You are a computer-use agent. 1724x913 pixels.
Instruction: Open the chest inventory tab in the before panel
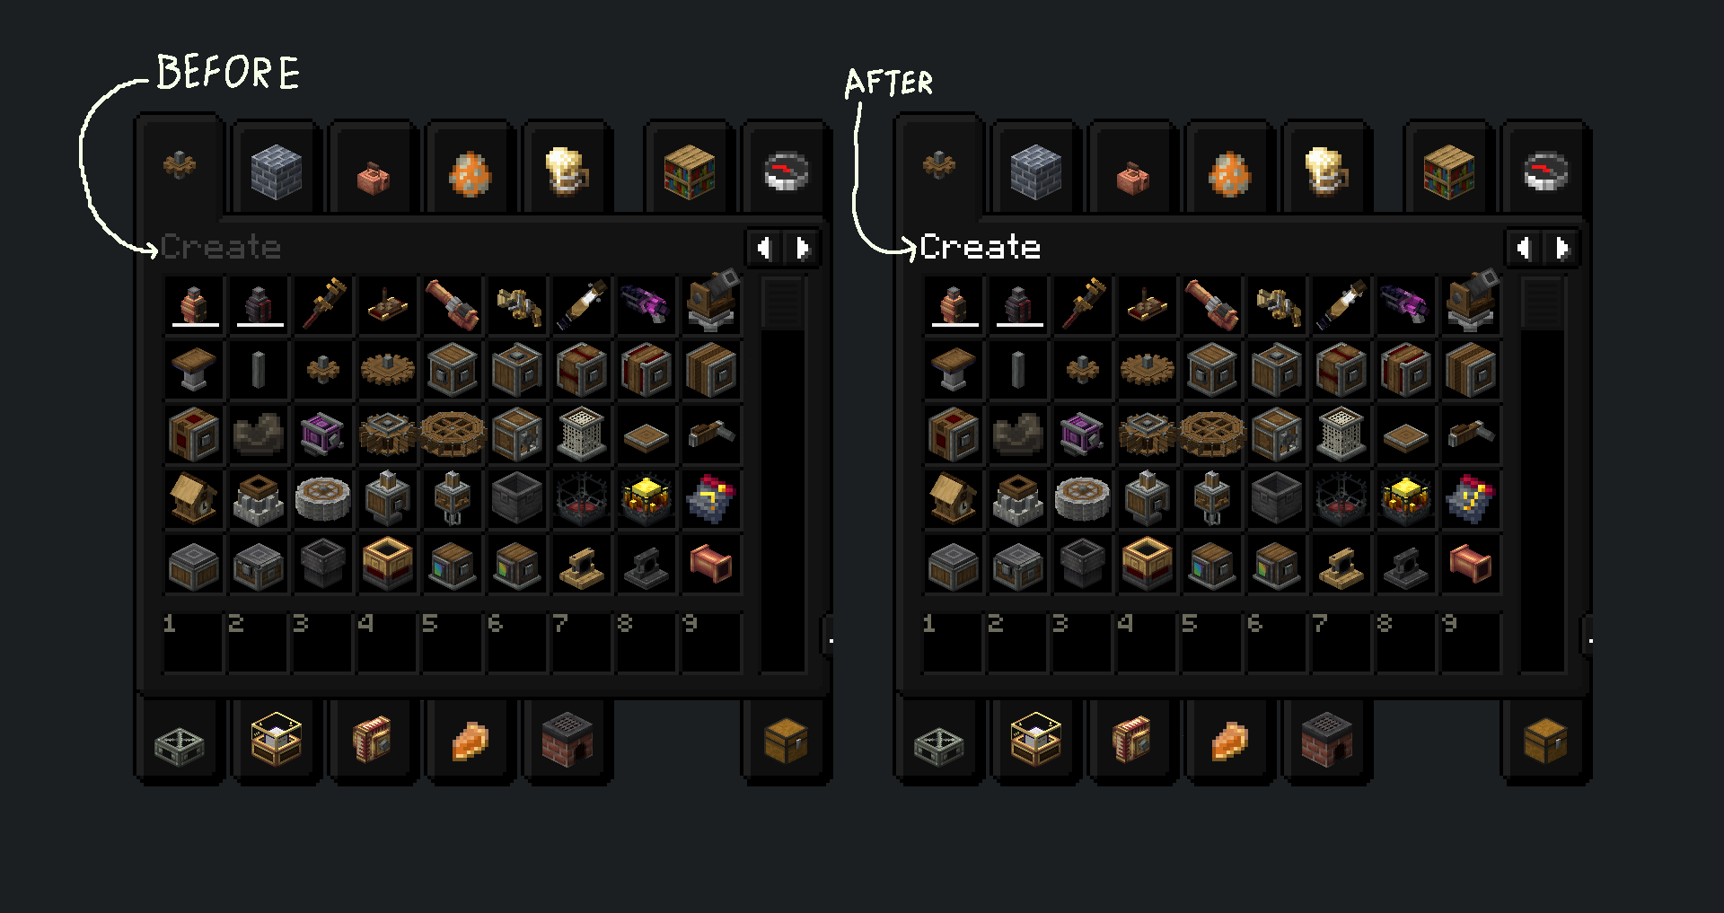pos(786,742)
